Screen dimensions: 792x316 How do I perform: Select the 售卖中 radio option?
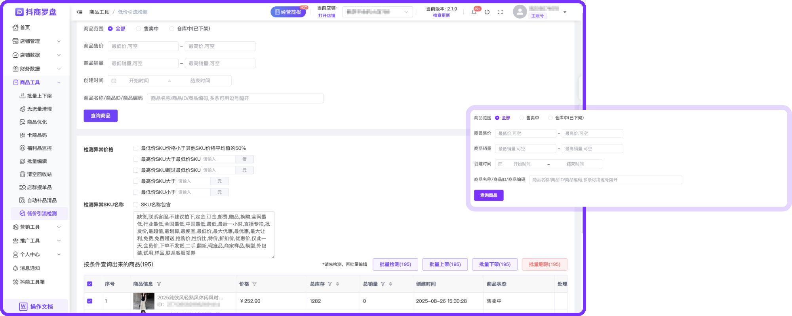pos(139,28)
